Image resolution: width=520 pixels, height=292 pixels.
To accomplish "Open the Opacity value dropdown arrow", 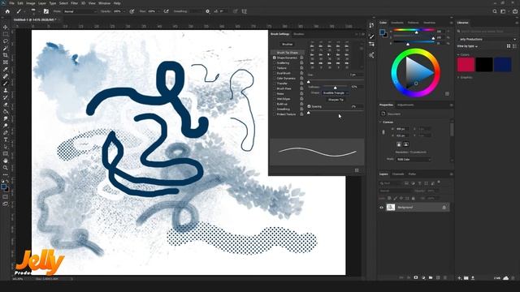I will (124, 11).
